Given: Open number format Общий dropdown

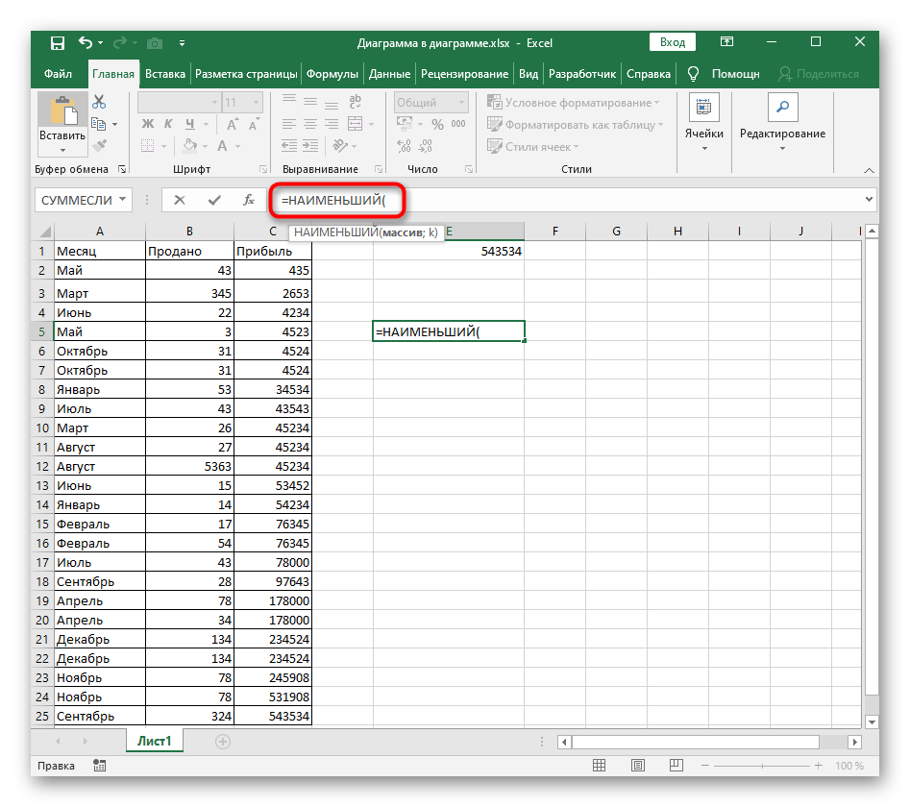Looking at the screenshot, I should [462, 103].
